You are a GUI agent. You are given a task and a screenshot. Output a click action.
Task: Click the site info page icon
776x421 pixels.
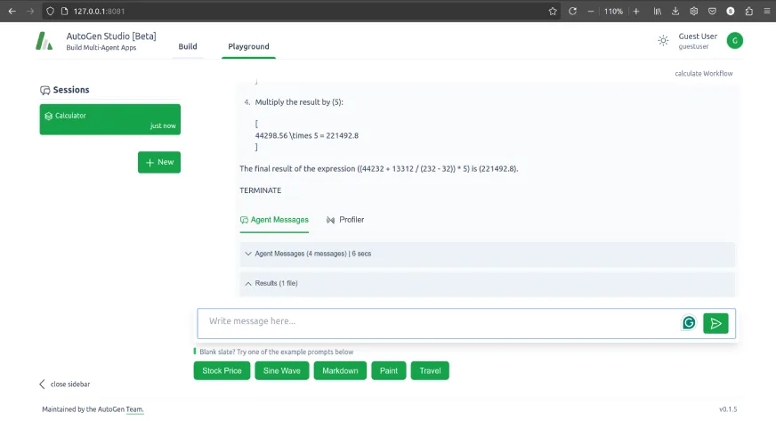(64, 11)
